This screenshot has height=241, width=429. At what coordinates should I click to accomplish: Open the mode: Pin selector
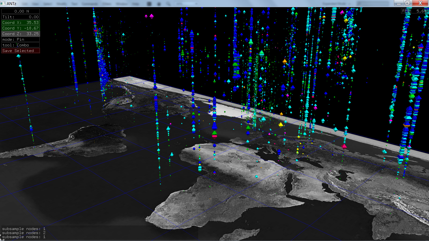tap(20, 39)
